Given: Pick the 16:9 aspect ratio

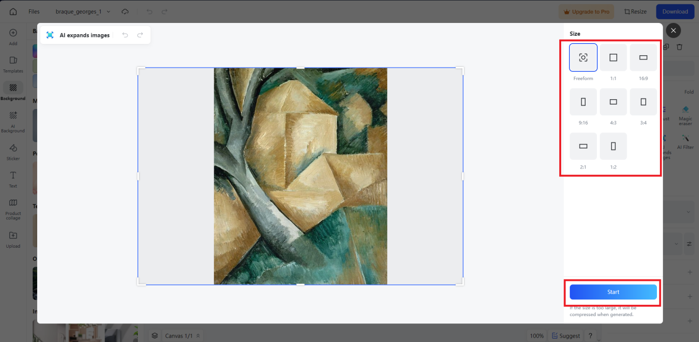Looking at the screenshot, I should click(643, 58).
